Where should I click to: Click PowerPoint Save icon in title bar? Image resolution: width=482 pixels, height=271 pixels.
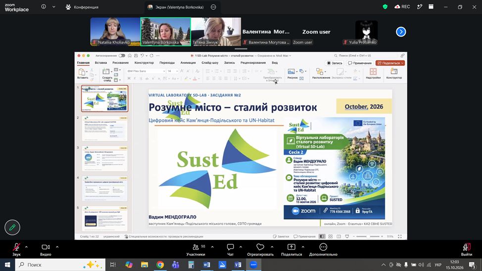coord(136,55)
